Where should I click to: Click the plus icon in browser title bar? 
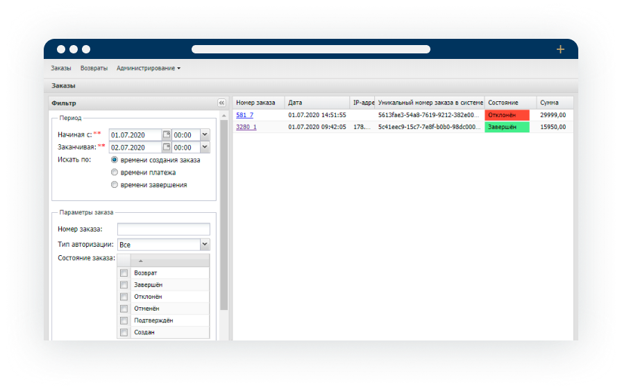coord(560,49)
